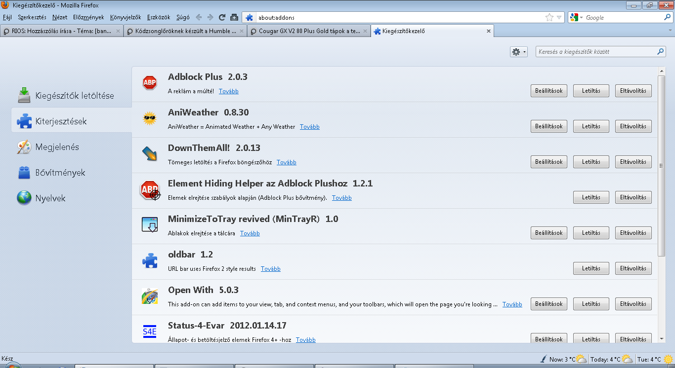The image size is (675, 368).
Task: Close the Kiegészítőkezelő tab
Action: point(489,31)
